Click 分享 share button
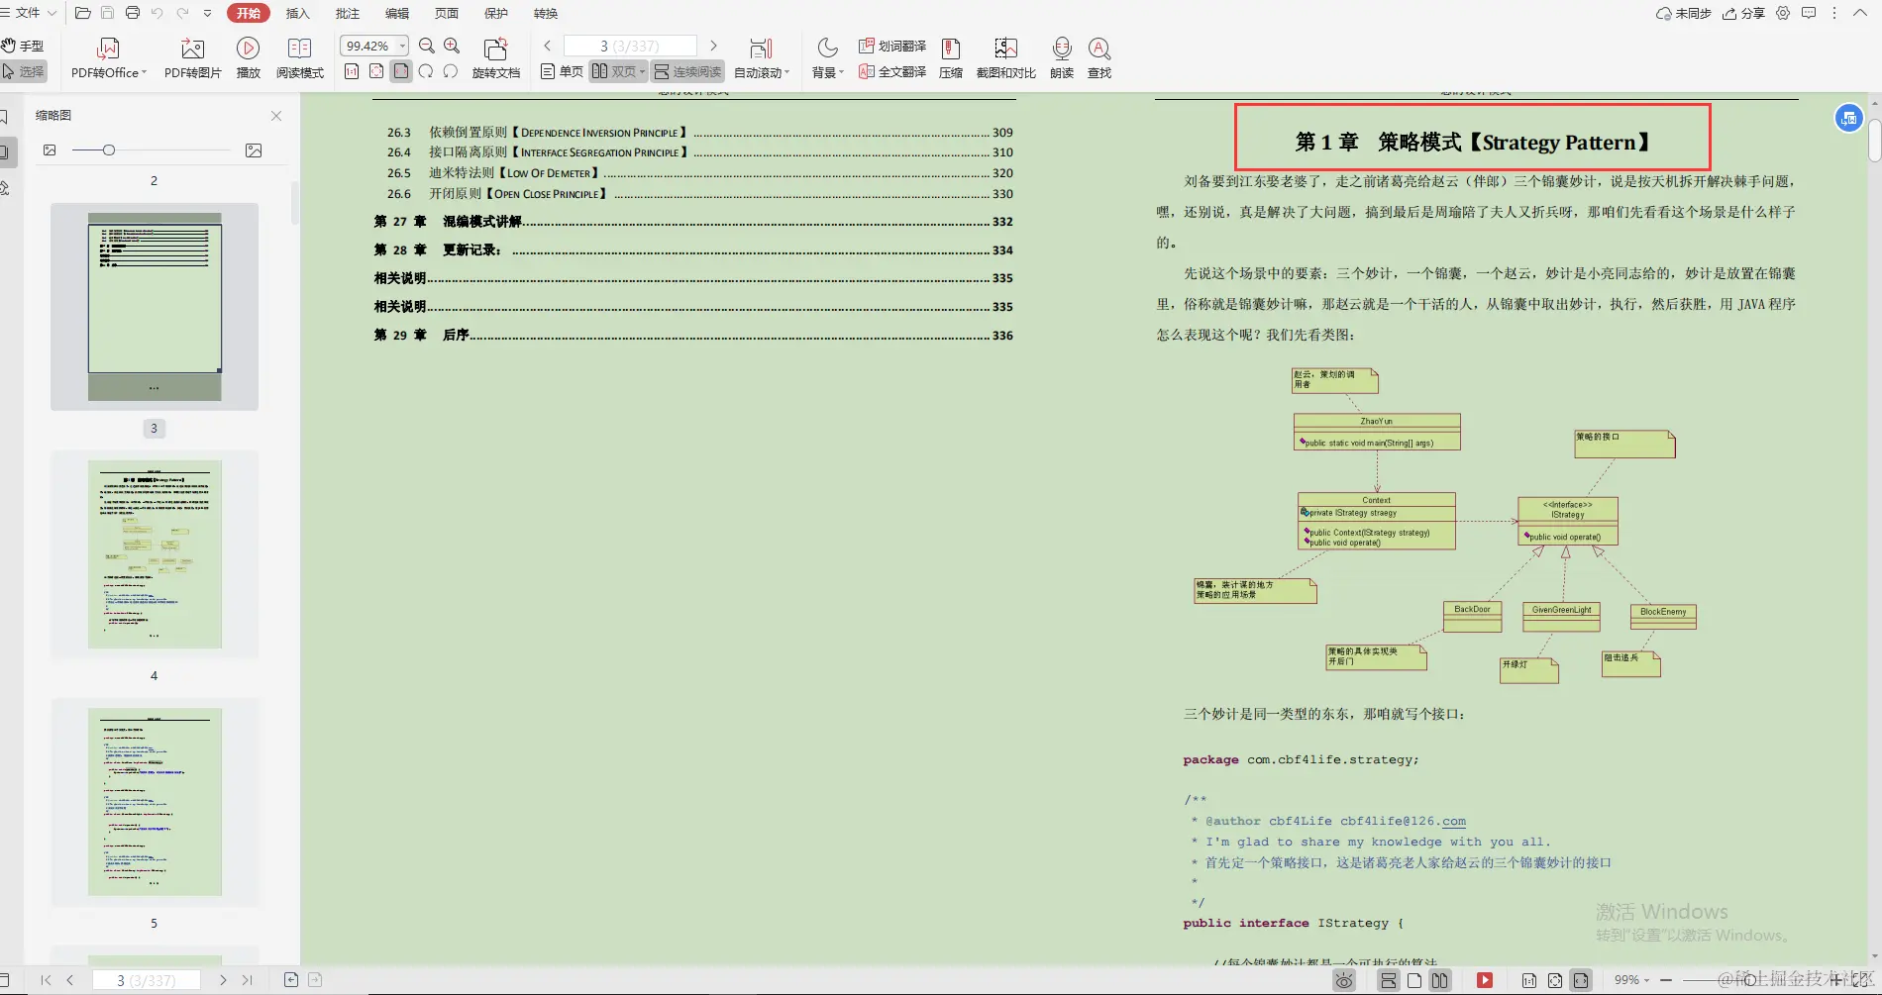1882x995 pixels. [1743, 13]
